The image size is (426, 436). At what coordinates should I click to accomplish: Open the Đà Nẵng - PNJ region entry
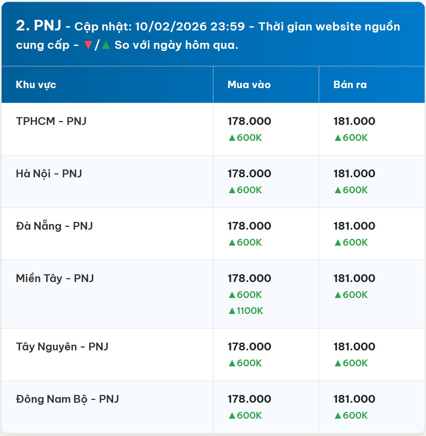54,226
